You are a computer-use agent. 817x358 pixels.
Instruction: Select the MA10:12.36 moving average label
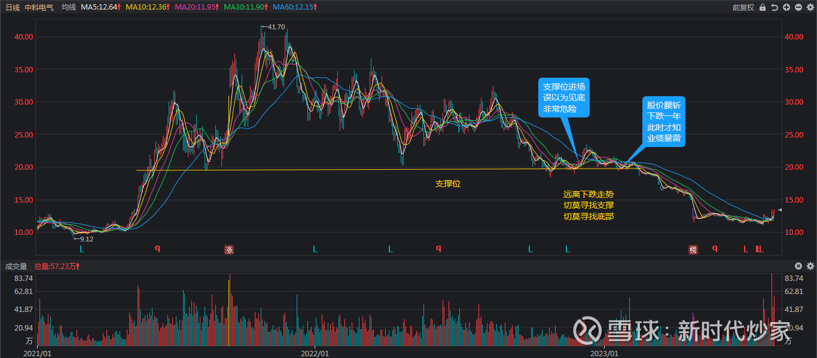[148, 7]
